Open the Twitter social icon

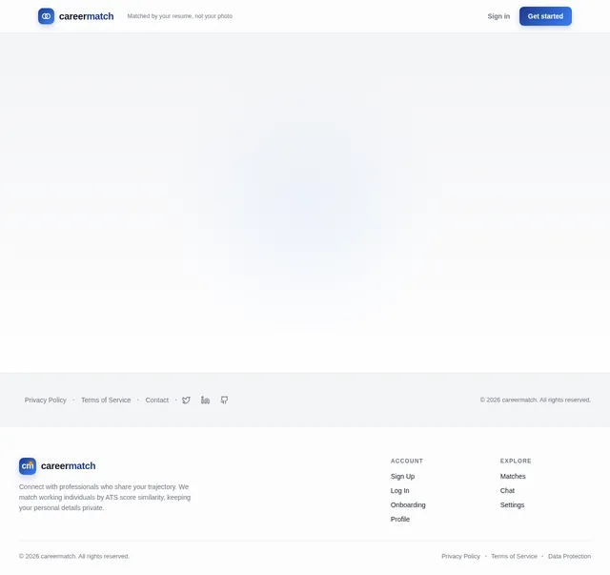click(187, 400)
